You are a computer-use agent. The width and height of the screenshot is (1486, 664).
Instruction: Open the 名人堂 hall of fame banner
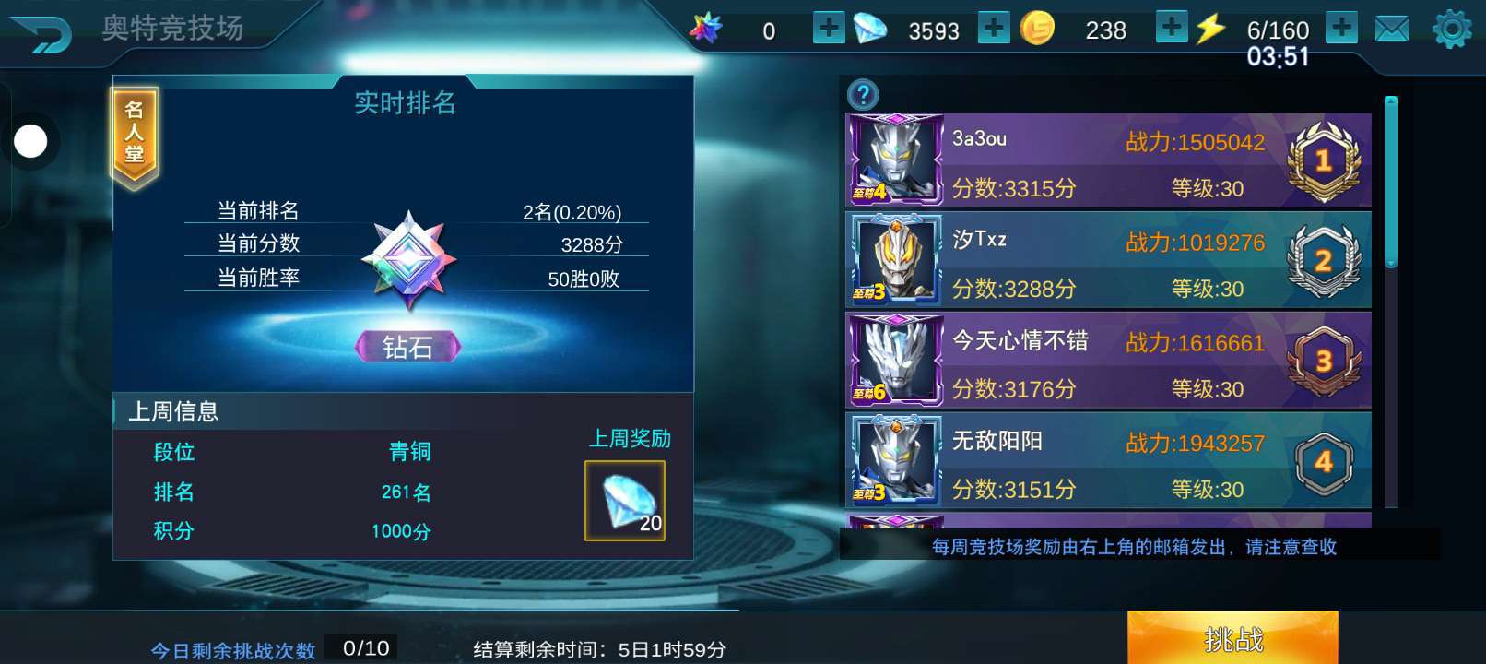point(135,137)
